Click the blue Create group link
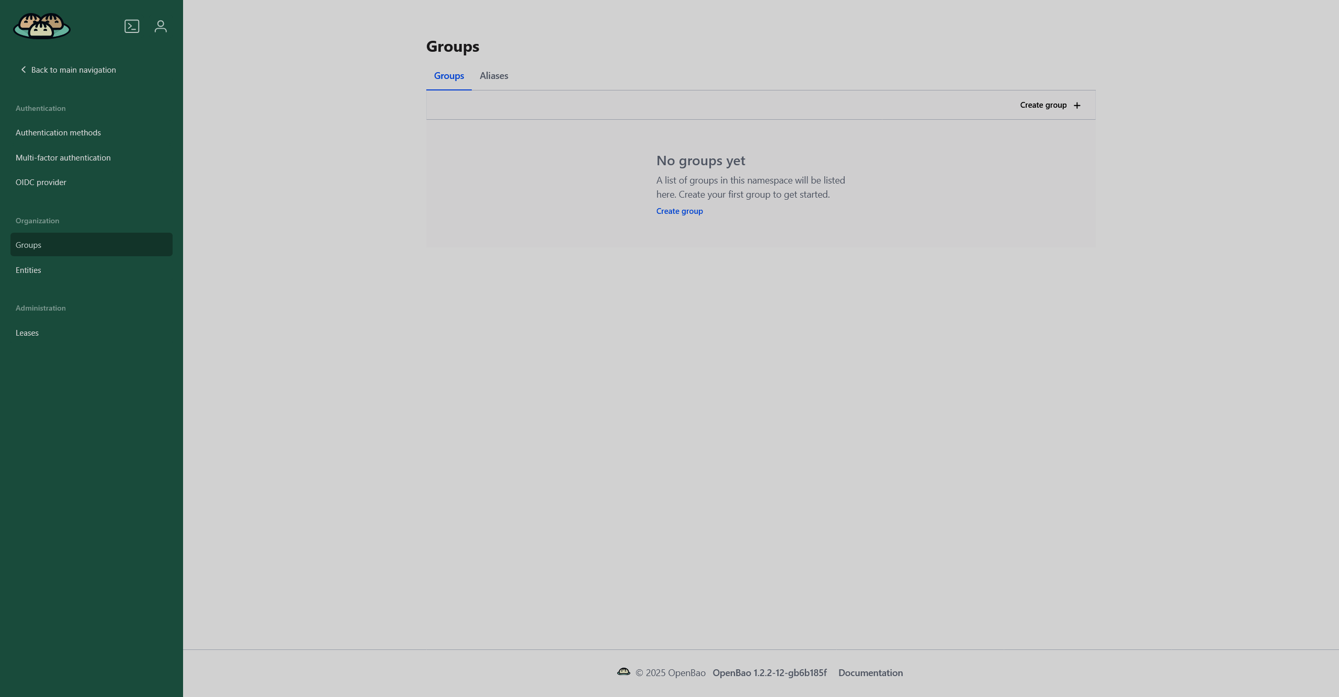 point(679,211)
